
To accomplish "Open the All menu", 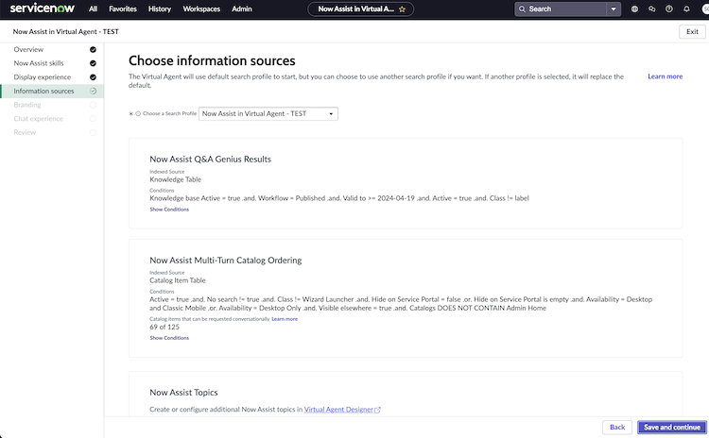I will (94, 8).
